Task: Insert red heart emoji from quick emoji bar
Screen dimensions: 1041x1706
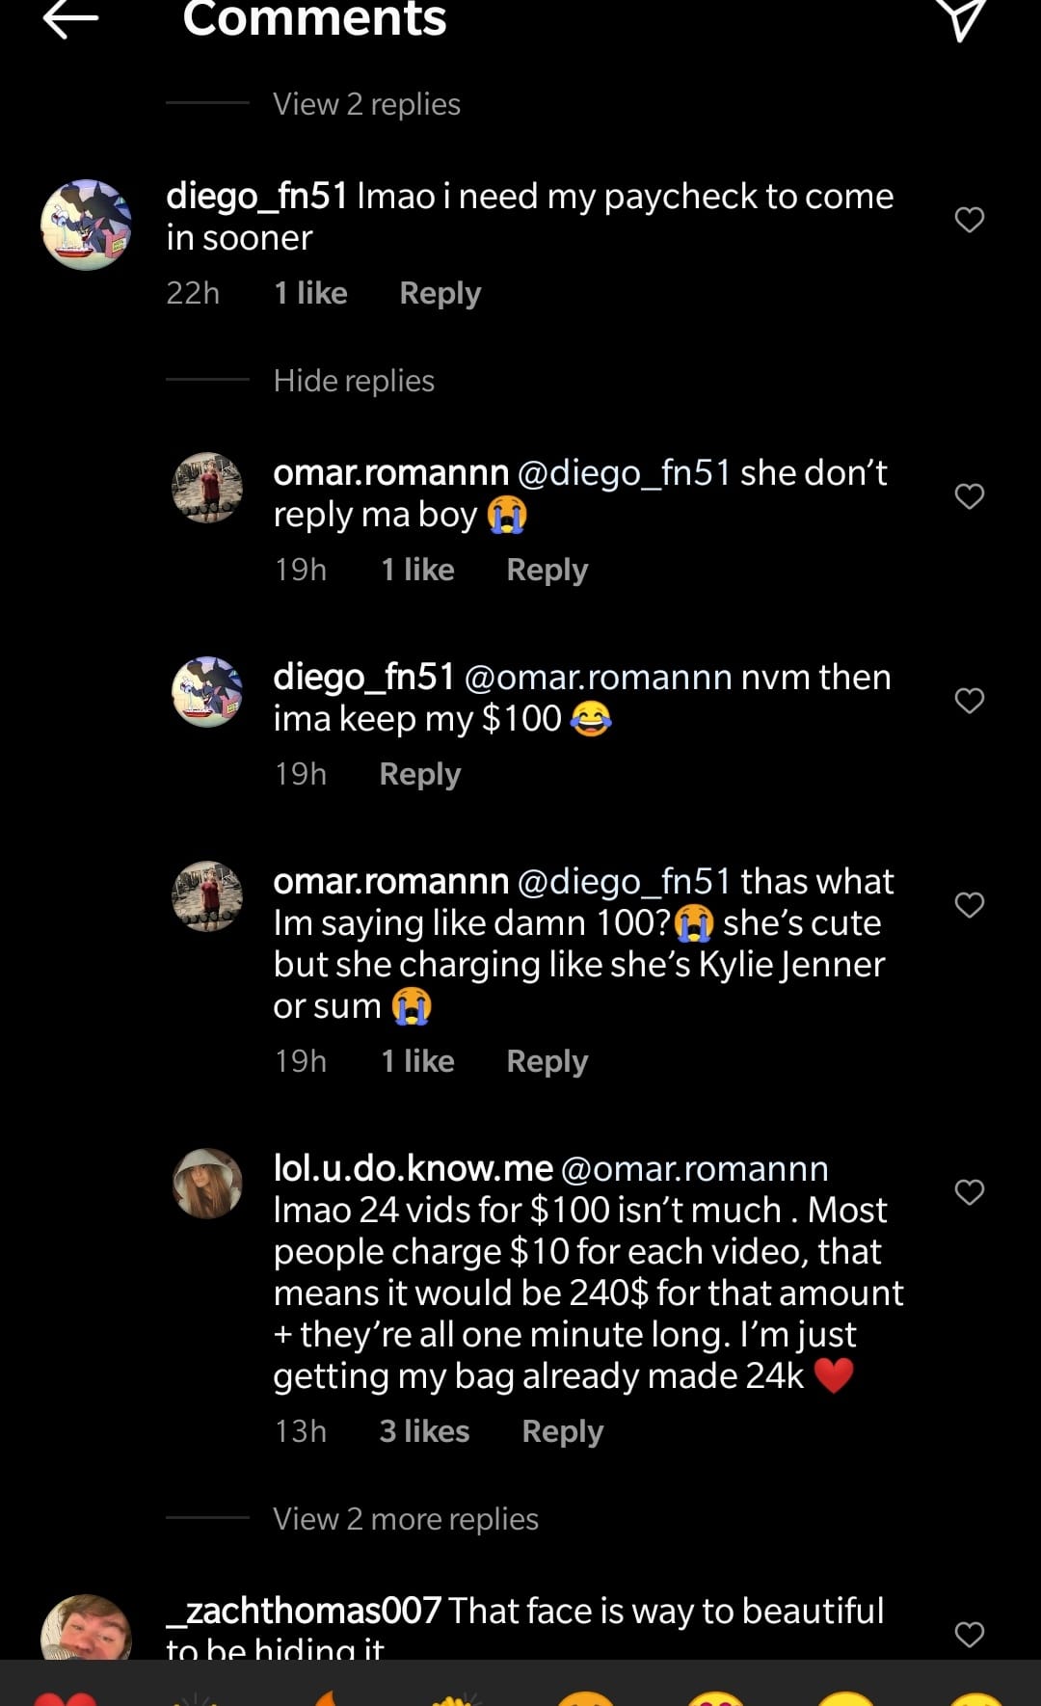Action: pyautogui.click(x=66, y=1698)
